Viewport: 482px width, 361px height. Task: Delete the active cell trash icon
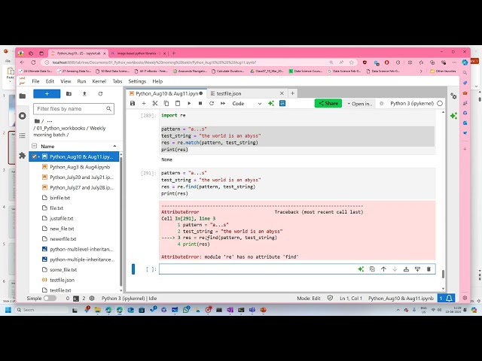[x=429, y=269]
